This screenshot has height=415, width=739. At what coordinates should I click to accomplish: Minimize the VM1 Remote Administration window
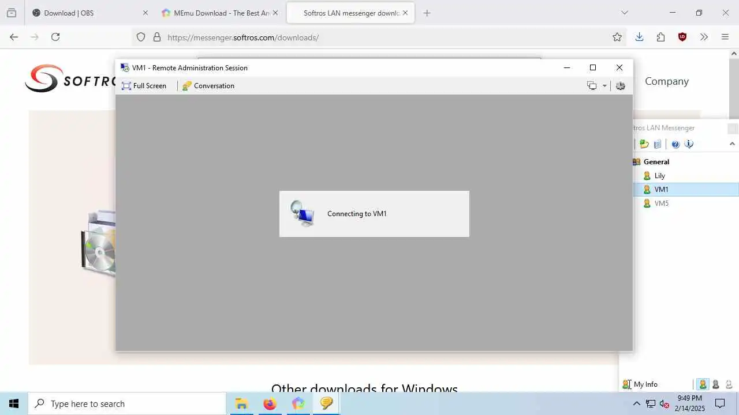pyautogui.click(x=567, y=67)
